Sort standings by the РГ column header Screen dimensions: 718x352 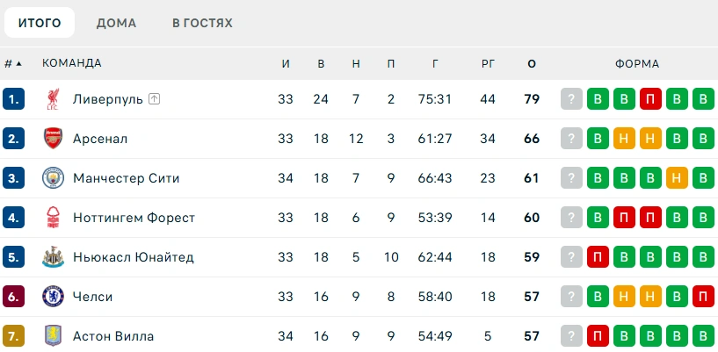click(488, 63)
